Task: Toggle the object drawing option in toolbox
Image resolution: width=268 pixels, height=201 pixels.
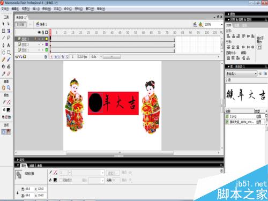Action: tap(3, 132)
